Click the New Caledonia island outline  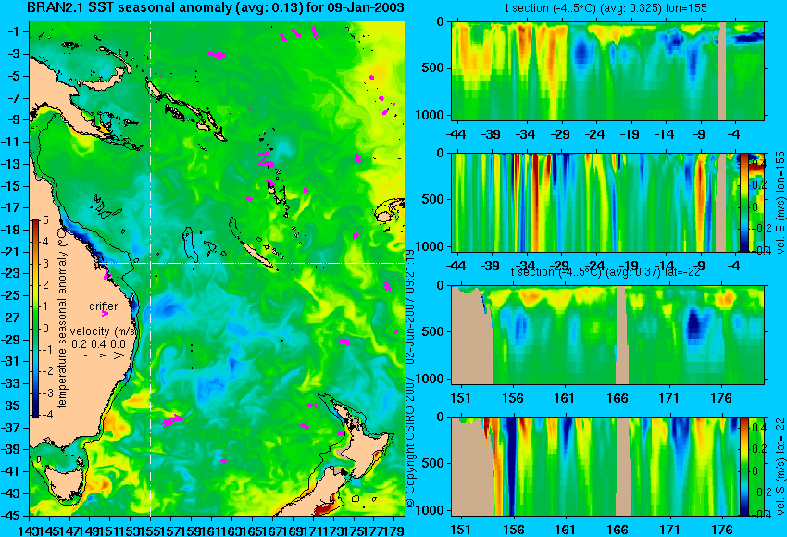pos(257,255)
